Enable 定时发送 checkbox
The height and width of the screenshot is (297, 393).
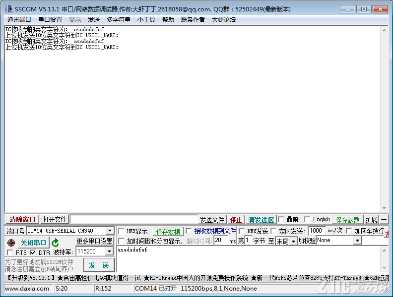[273, 231]
